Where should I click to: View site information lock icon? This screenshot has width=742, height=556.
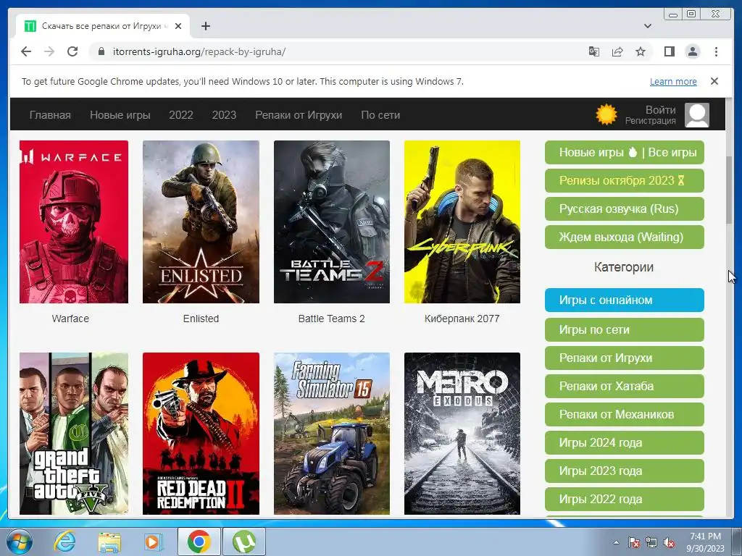click(x=101, y=51)
